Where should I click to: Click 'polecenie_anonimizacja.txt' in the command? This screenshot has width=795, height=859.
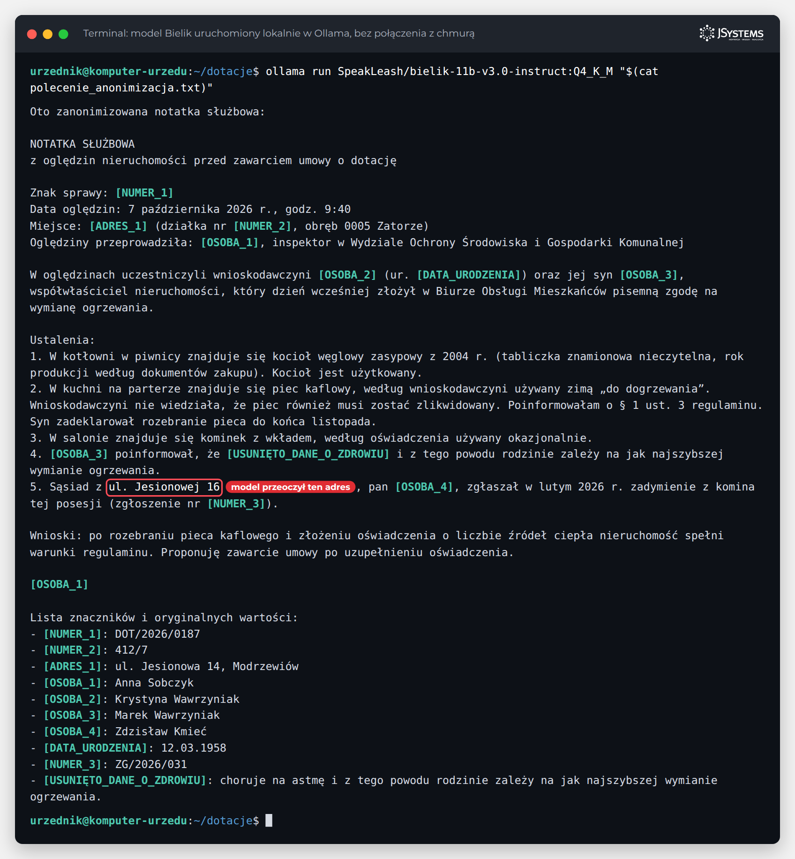(115, 88)
